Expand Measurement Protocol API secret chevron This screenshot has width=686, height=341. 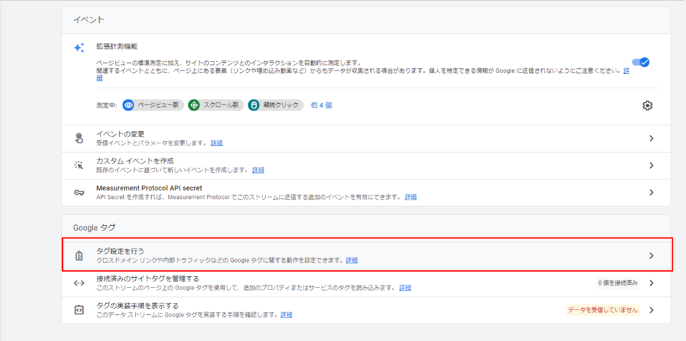pos(651,192)
